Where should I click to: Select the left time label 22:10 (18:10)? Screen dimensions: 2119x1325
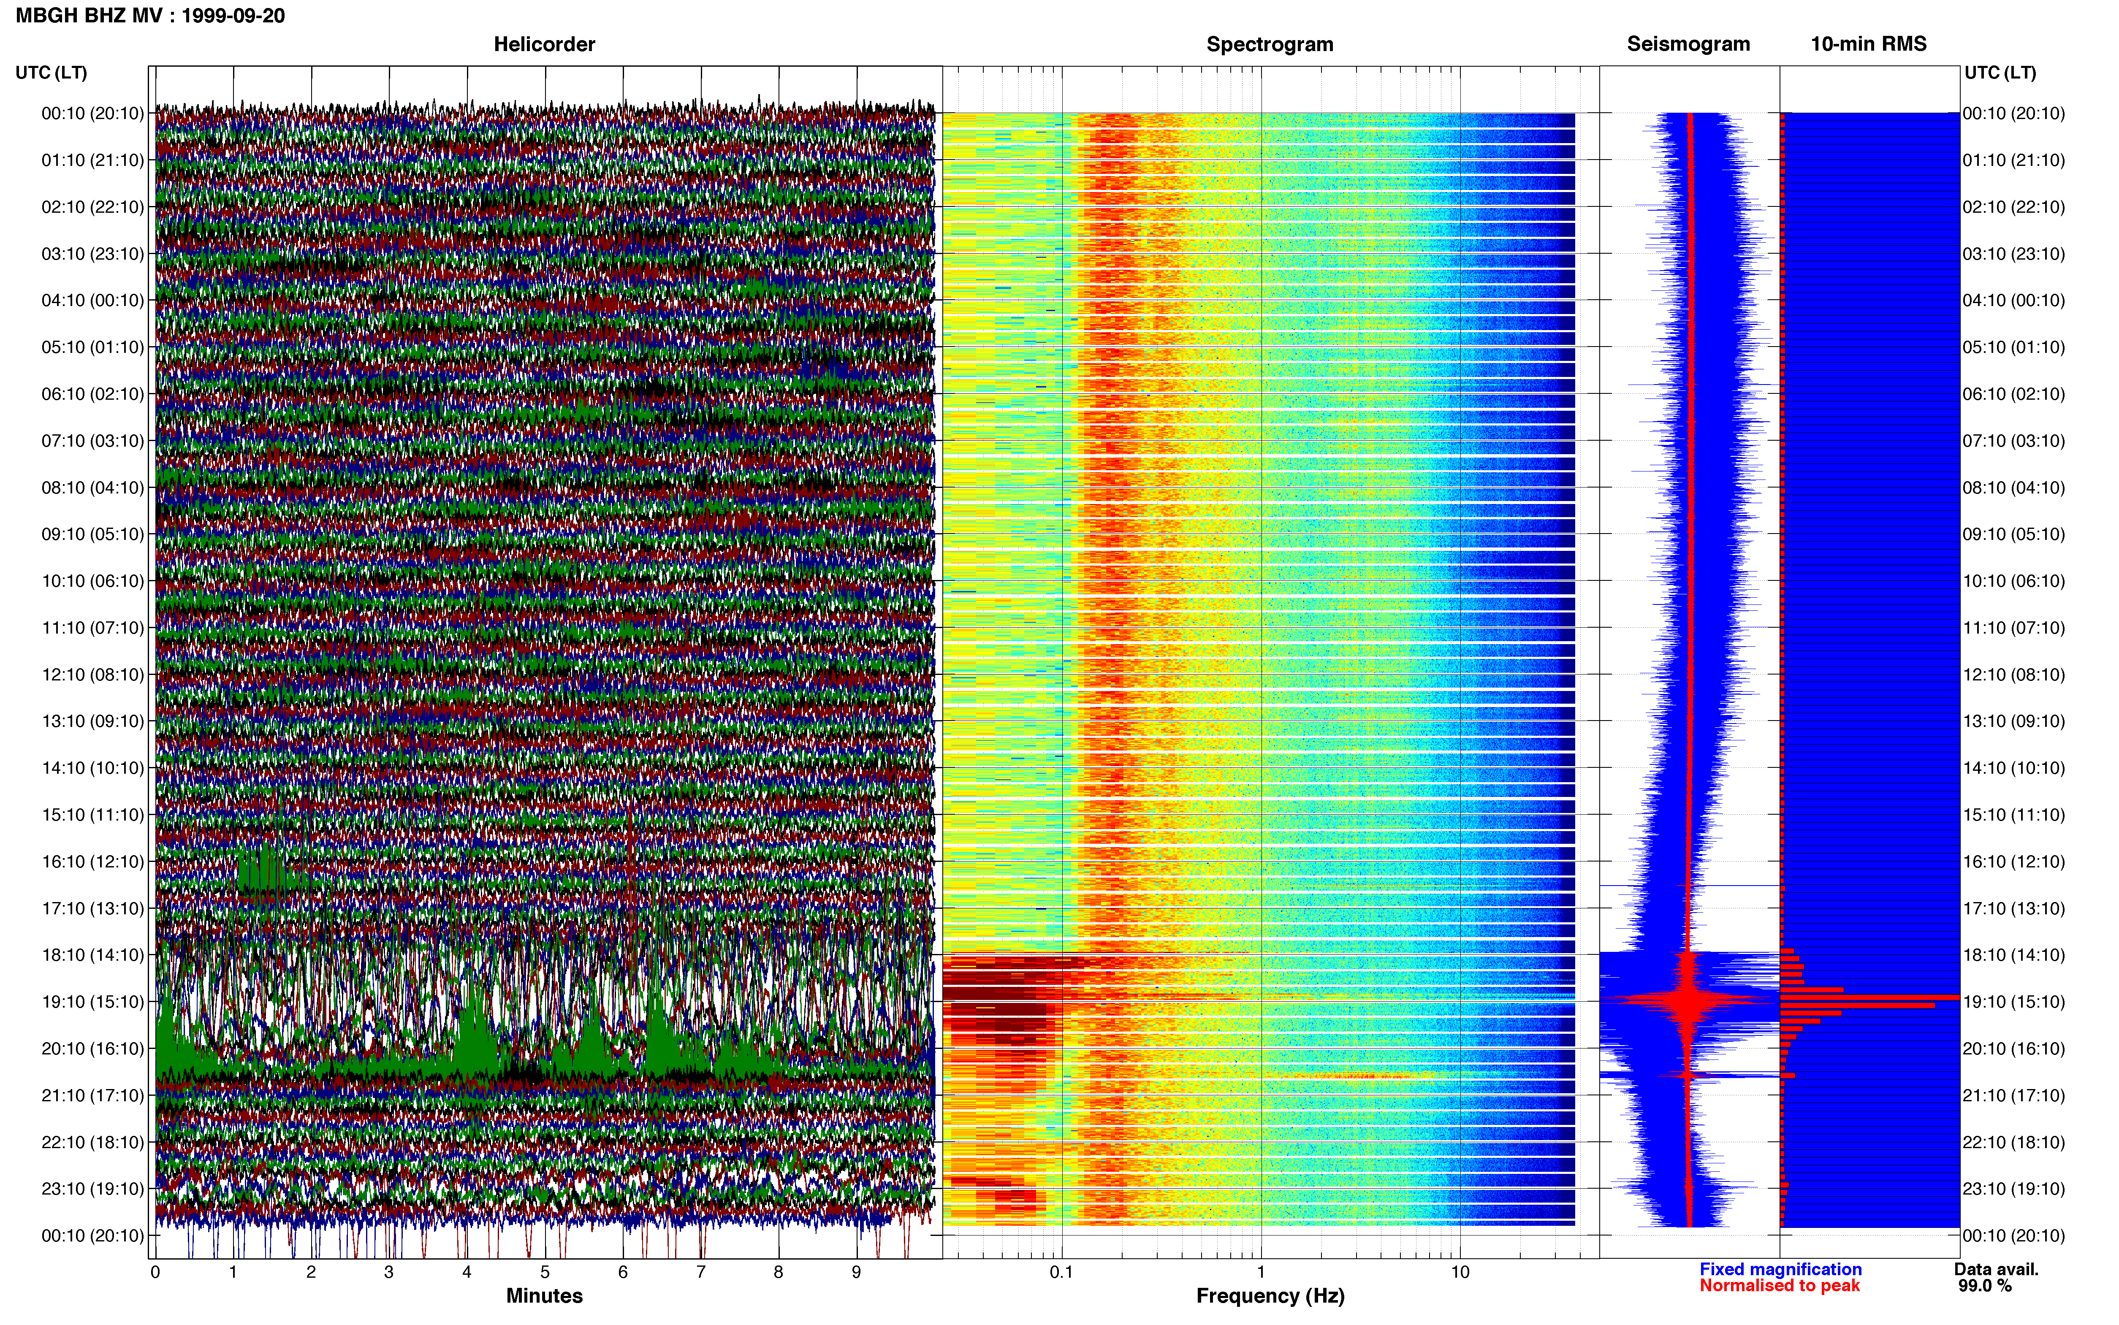click(x=92, y=1143)
